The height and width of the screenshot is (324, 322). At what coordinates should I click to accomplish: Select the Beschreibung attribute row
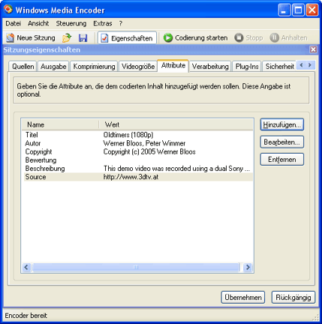tap(138, 169)
